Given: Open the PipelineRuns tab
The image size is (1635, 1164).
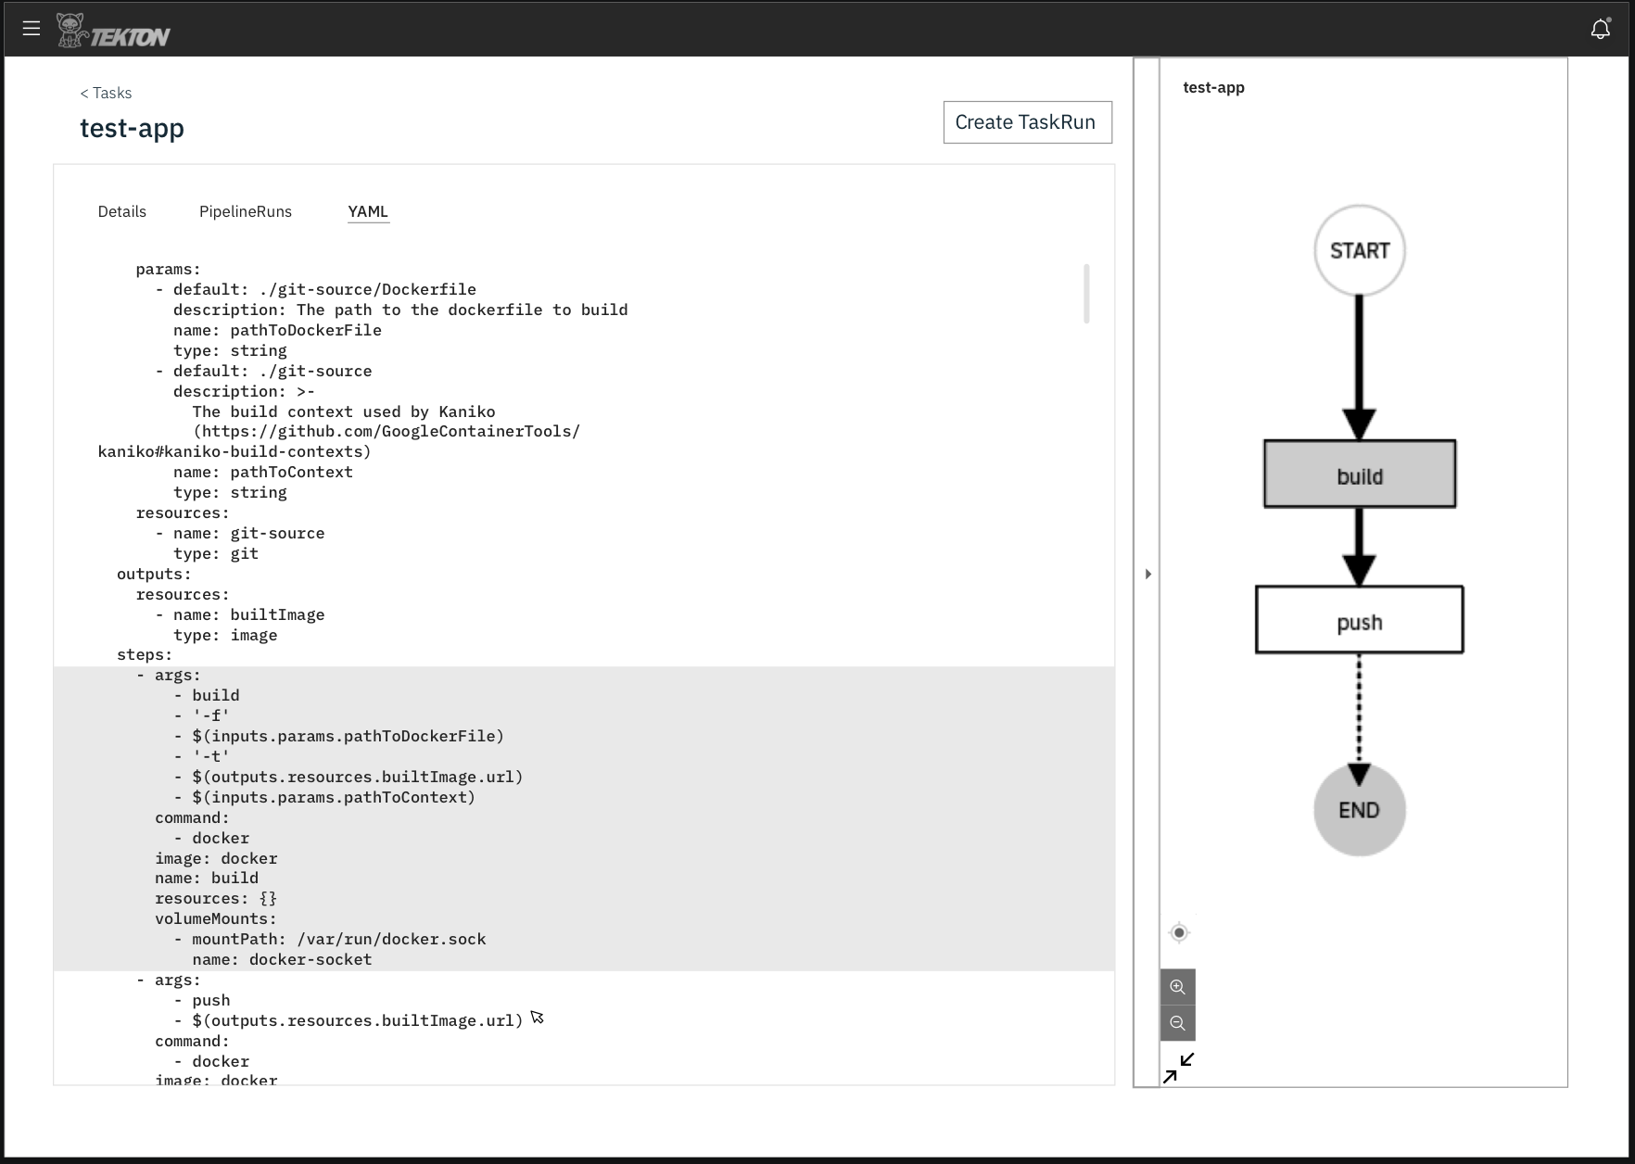Looking at the screenshot, I should tap(246, 211).
